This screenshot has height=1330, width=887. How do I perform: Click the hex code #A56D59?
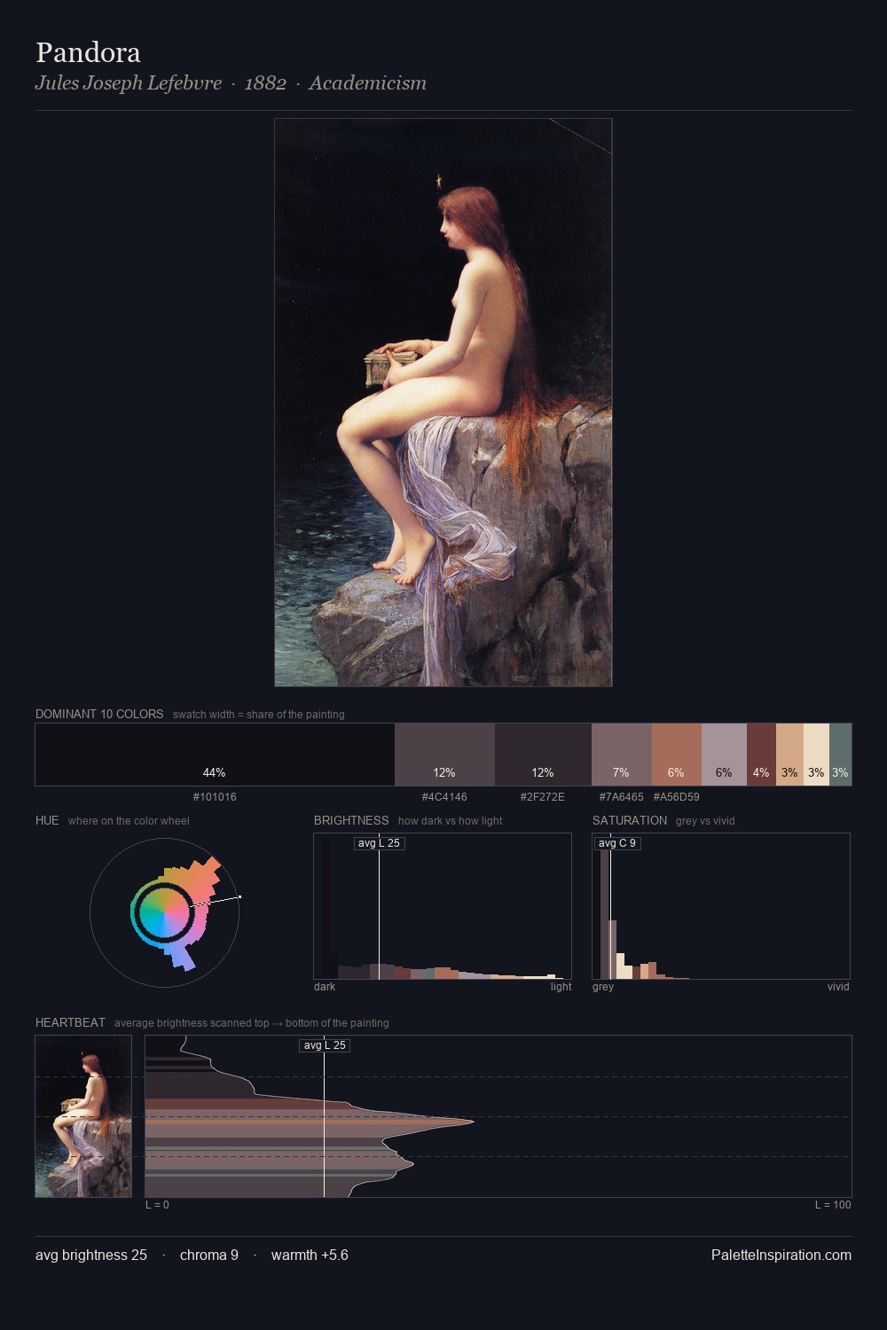point(676,797)
